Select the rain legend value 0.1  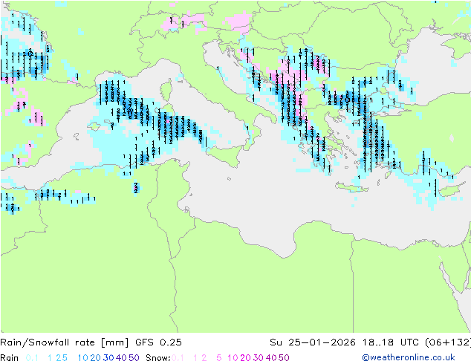32,358
